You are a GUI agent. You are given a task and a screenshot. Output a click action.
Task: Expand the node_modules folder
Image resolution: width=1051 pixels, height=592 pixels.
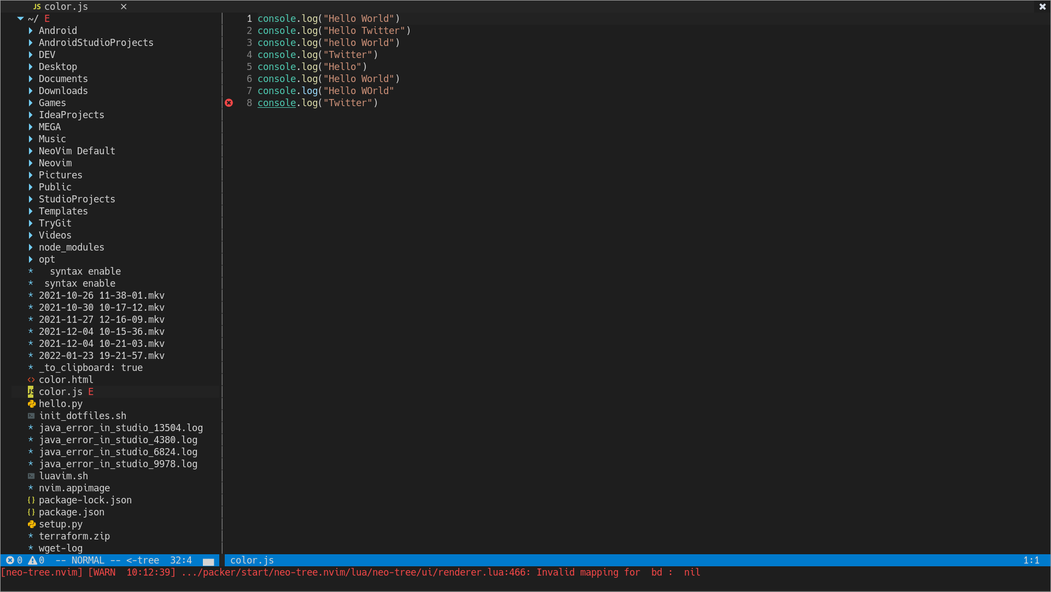(x=31, y=247)
